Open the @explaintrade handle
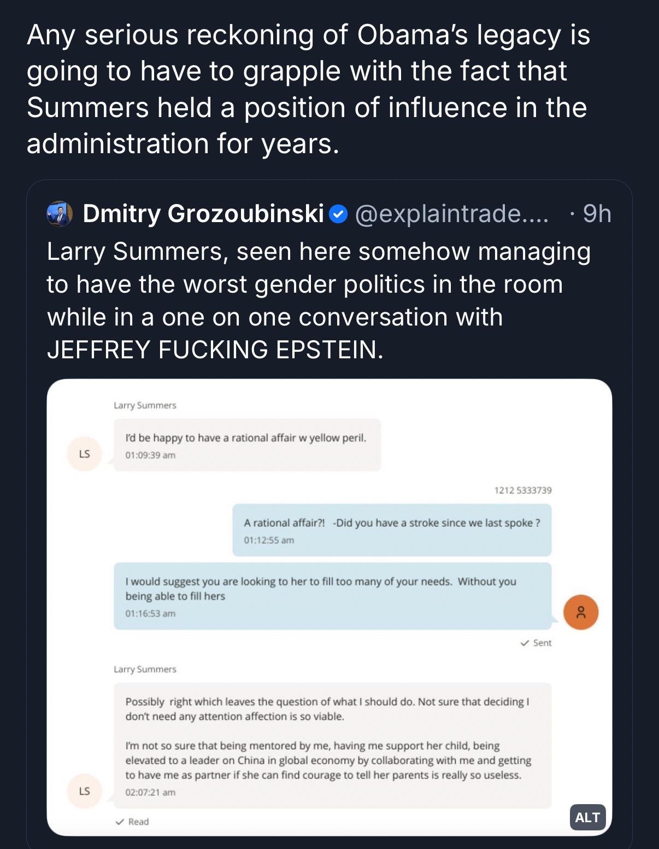Image resolution: width=659 pixels, height=849 pixels. click(x=451, y=214)
